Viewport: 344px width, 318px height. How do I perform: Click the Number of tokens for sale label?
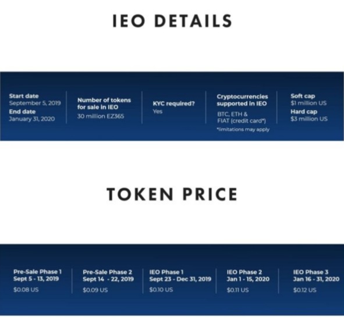(104, 103)
